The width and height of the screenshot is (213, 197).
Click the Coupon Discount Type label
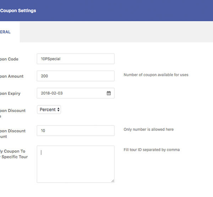[x=13, y=113]
